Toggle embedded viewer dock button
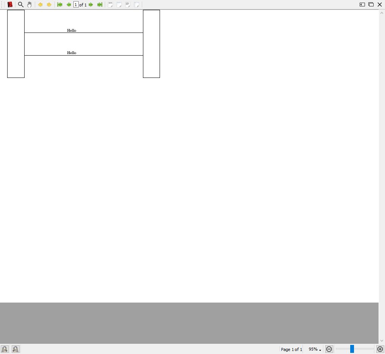Screen dimensions: 385x354 [x=362, y=5]
